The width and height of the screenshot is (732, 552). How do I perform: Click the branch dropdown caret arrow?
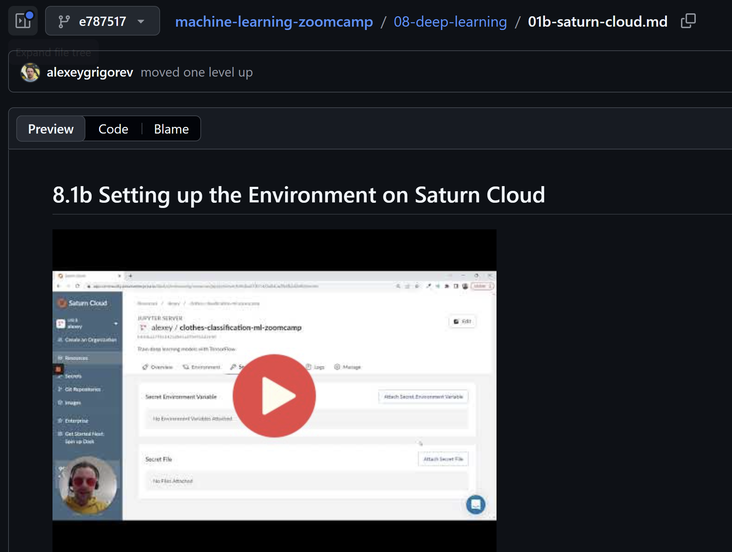click(141, 21)
